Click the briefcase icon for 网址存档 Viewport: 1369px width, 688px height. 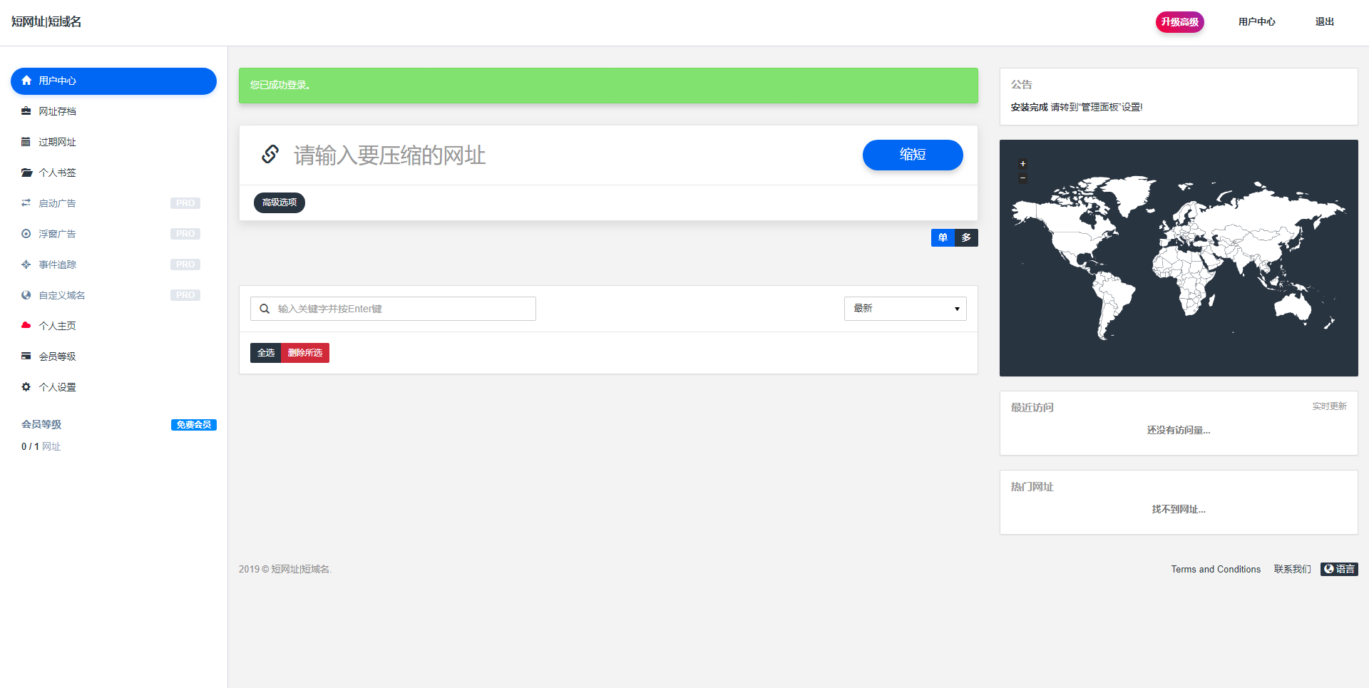coord(26,111)
